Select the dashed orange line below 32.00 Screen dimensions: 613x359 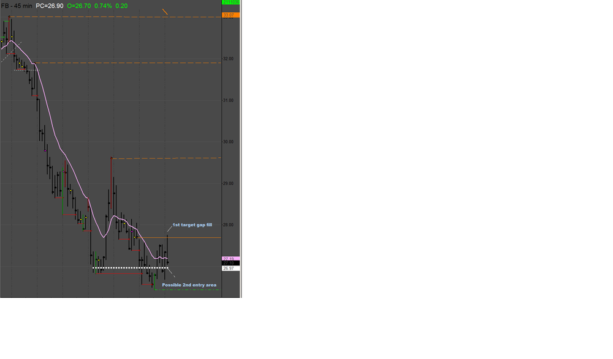(128, 63)
